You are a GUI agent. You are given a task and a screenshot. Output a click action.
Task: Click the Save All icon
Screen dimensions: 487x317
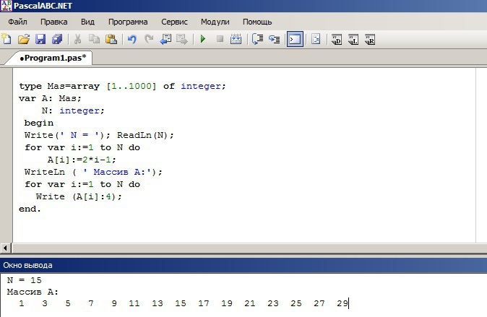tap(57, 39)
